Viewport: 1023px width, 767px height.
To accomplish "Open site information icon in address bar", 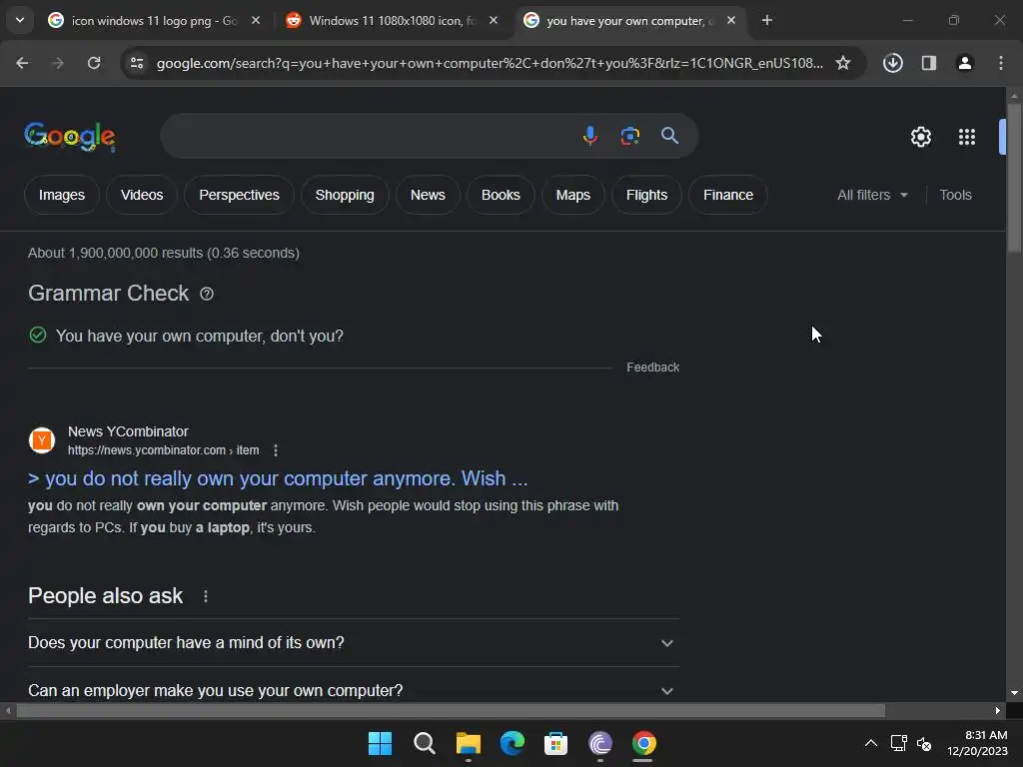I will pyautogui.click(x=137, y=63).
